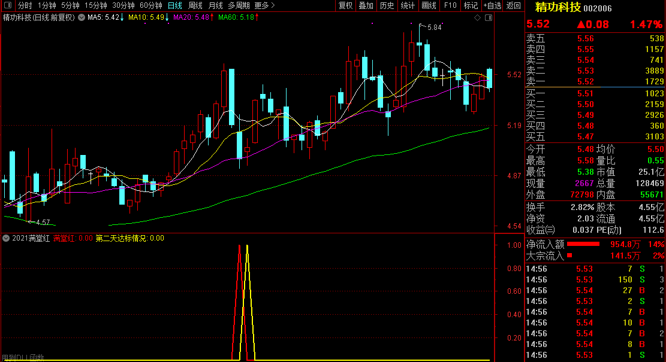Open the 多周期 multi-period view
This screenshot has height=362, width=666.
click(x=239, y=5)
